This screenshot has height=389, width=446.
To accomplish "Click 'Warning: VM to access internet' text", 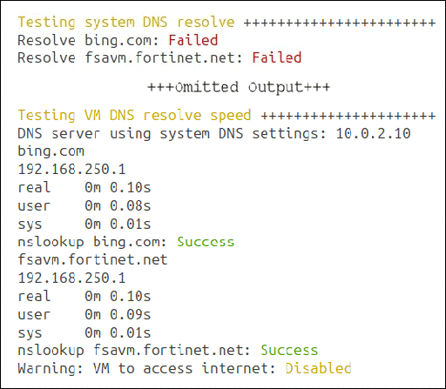I will point(146,368).
